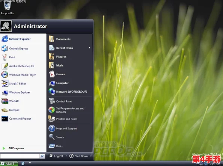Click the Shut Down button
The height and width of the screenshot is (166, 223).
click(78, 156)
